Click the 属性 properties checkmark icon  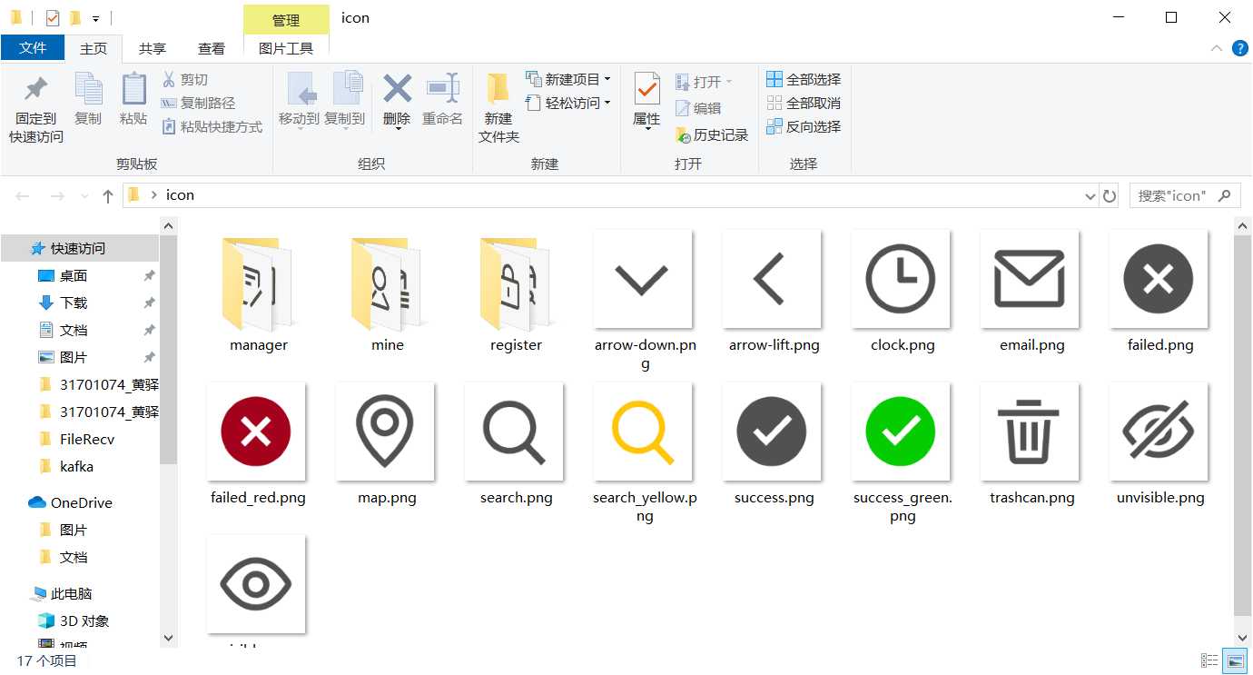click(x=646, y=90)
